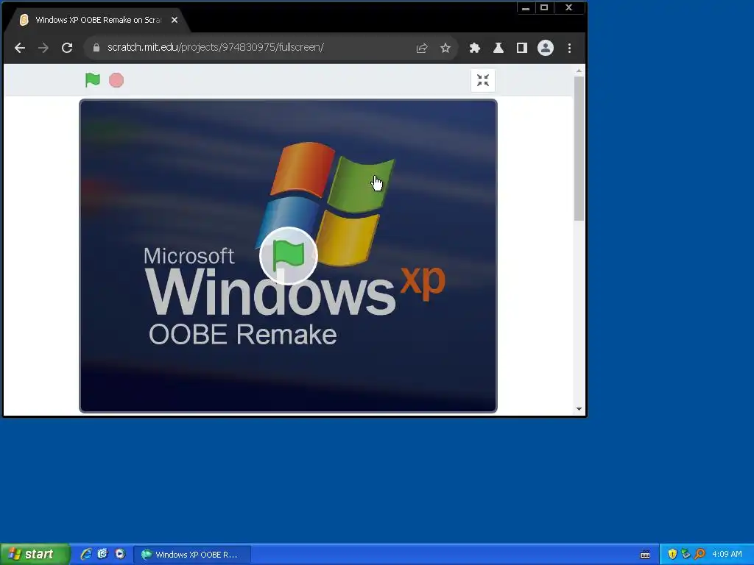754x565 pixels.
Task: Start the project with the large center green flag
Action: click(289, 255)
